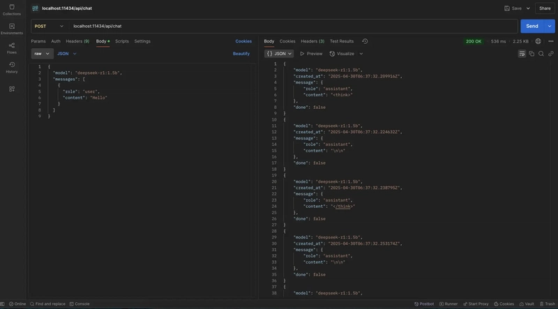Click the Visualize button
558x309 pixels.
pos(342,54)
